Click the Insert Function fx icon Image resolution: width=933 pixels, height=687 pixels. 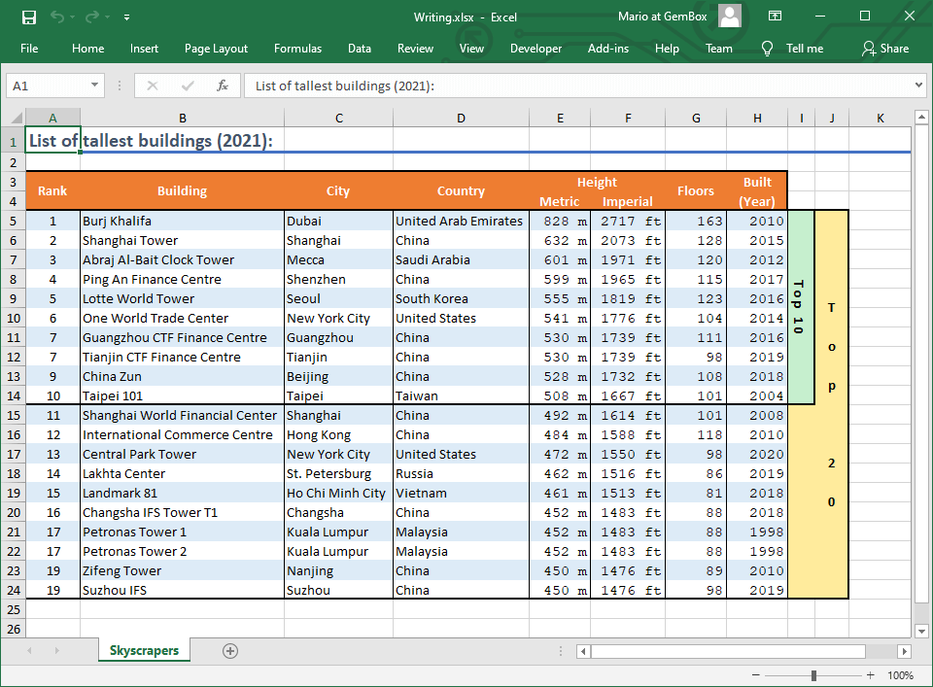[x=222, y=86]
